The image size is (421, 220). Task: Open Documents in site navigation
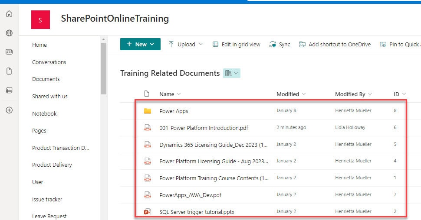coord(46,79)
